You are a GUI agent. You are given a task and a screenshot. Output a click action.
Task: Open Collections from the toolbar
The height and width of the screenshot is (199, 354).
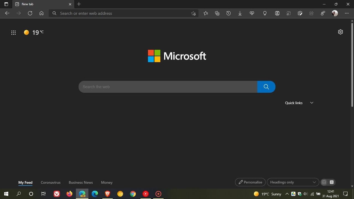(217, 13)
